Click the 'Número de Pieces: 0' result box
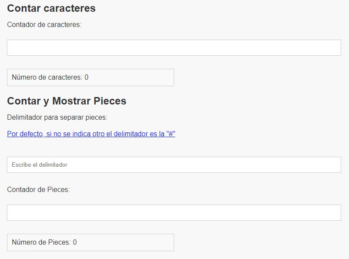 click(91, 242)
